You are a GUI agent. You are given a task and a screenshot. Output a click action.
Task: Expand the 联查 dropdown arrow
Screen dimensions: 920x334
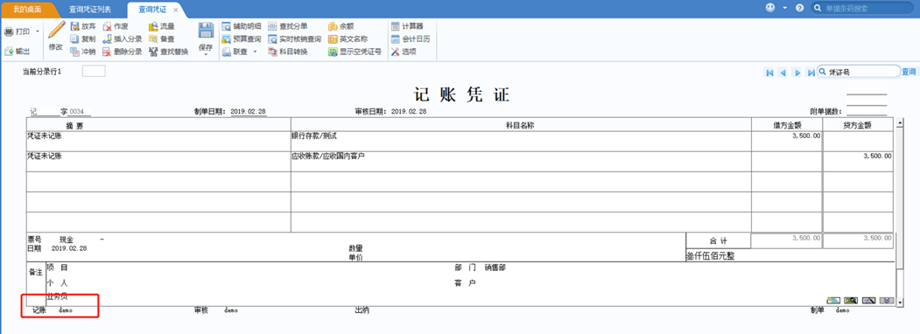point(255,52)
